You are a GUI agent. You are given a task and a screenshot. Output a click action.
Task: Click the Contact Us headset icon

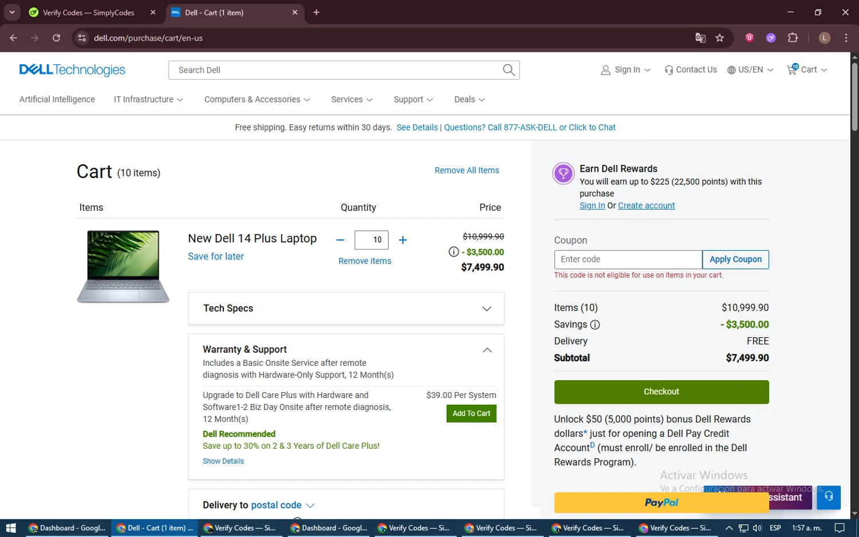point(668,70)
